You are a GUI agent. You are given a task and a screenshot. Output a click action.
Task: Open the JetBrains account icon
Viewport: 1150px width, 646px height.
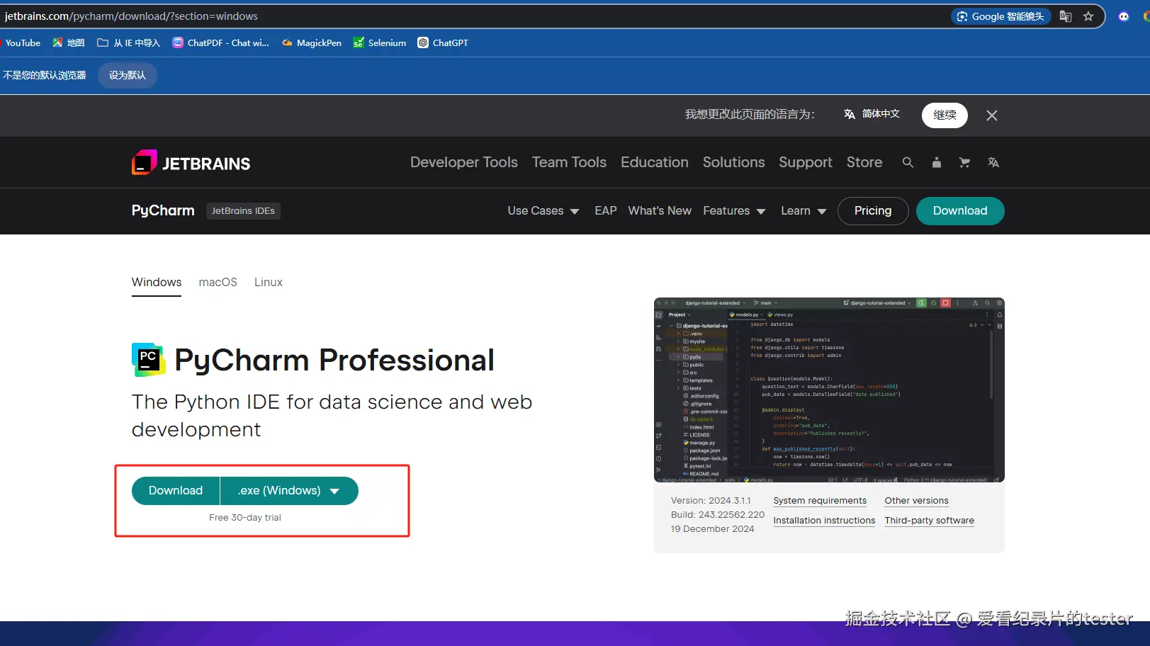tap(937, 162)
